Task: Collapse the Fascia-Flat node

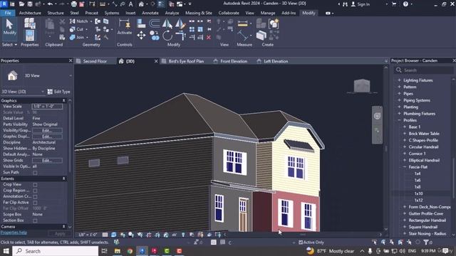Action: [x=405, y=167]
